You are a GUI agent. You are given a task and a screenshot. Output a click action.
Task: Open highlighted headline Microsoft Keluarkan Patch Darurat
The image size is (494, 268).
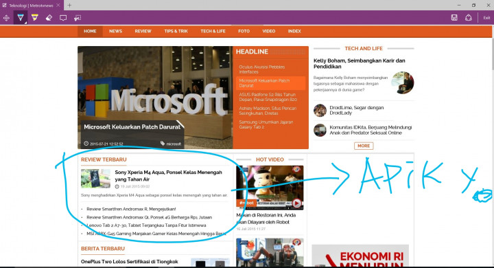(x=270, y=83)
